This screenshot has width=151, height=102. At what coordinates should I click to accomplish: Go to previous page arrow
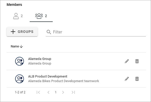point(48,92)
